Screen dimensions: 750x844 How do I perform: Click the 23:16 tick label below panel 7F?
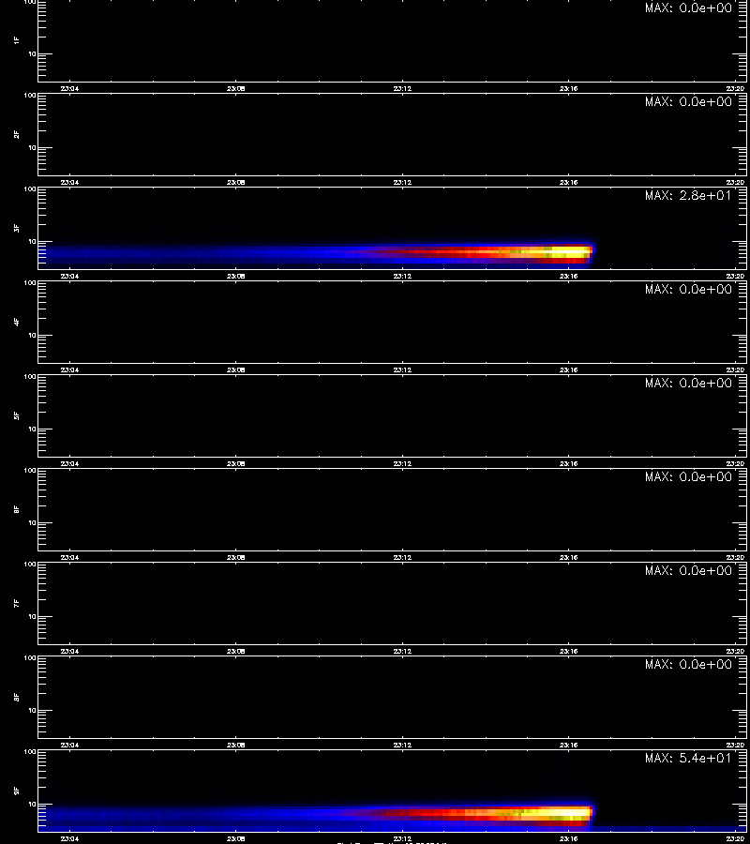pyautogui.click(x=568, y=652)
